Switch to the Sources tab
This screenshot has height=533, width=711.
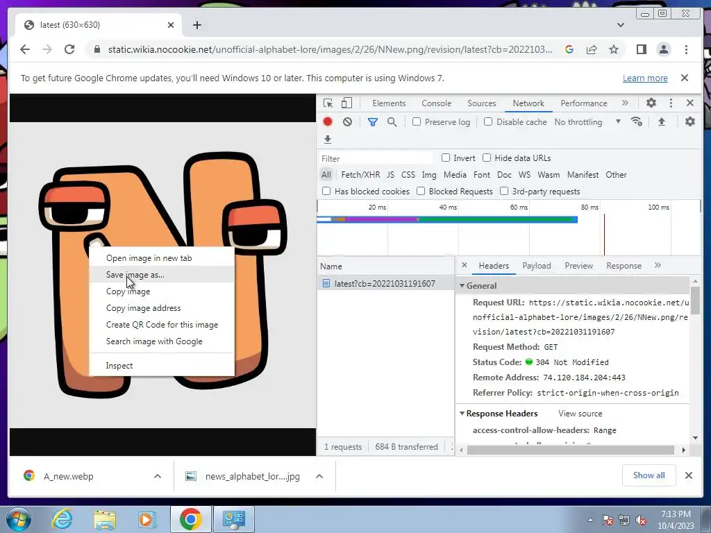click(x=482, y=103)
